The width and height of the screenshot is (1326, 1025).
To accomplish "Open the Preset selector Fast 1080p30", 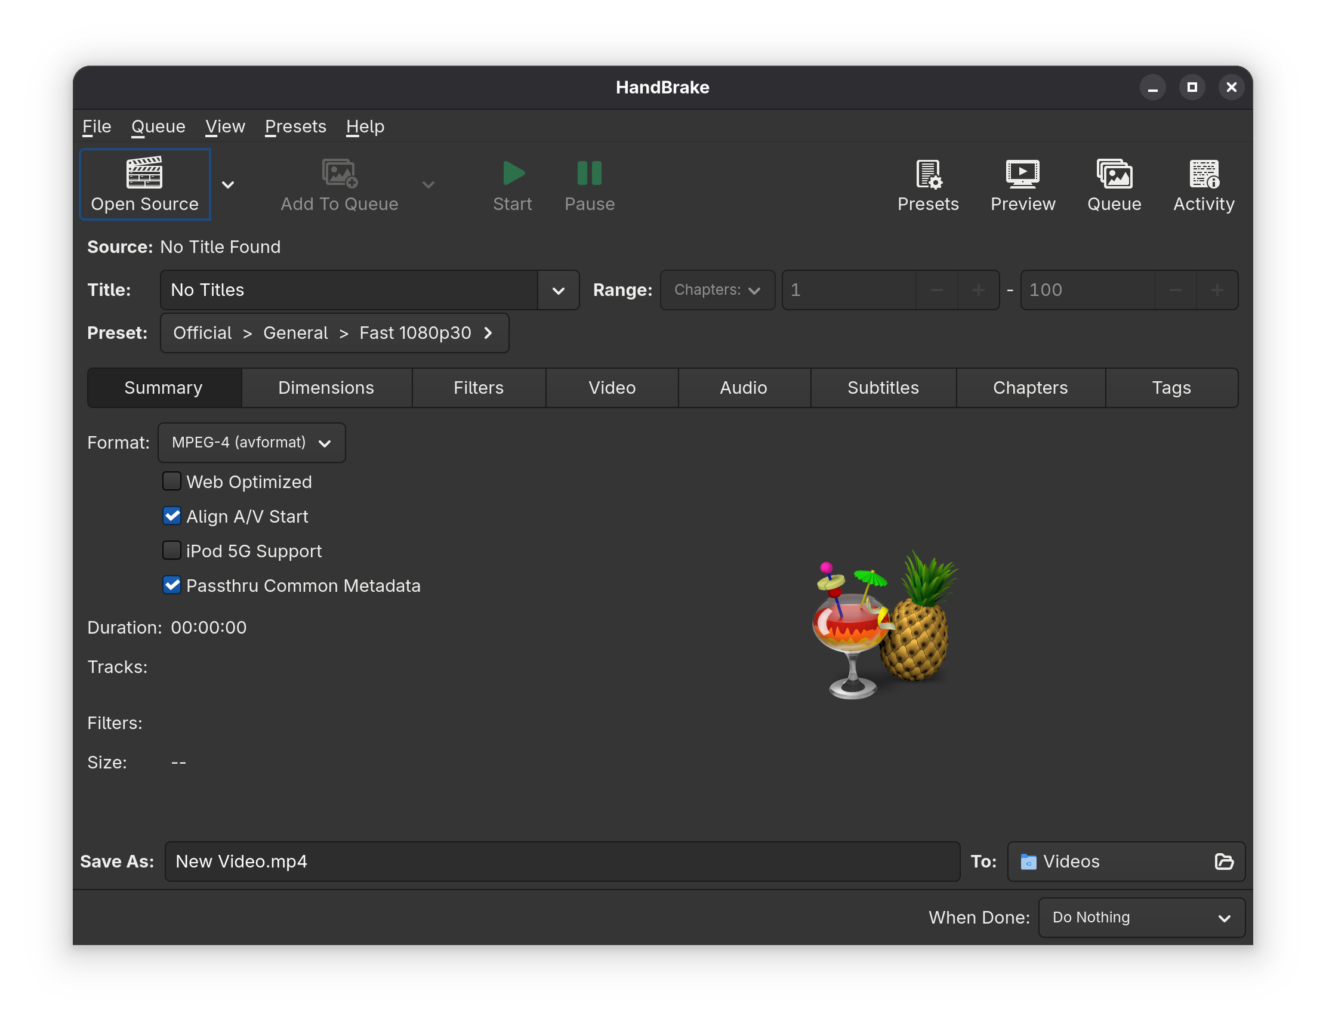I will click(x=335, y=332).
